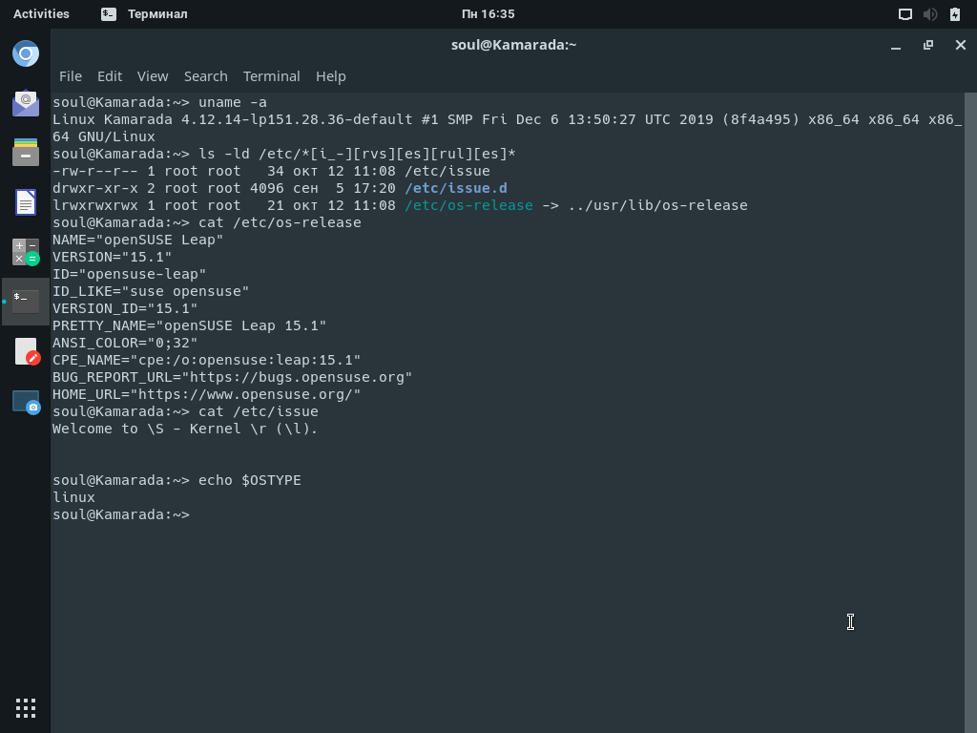Viewport: 977px width, 733px height.
Task: Click the /etc/issue.d directory entry
Action: 455,188
